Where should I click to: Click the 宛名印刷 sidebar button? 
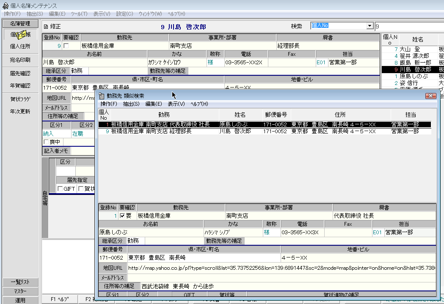click(20, 60)
